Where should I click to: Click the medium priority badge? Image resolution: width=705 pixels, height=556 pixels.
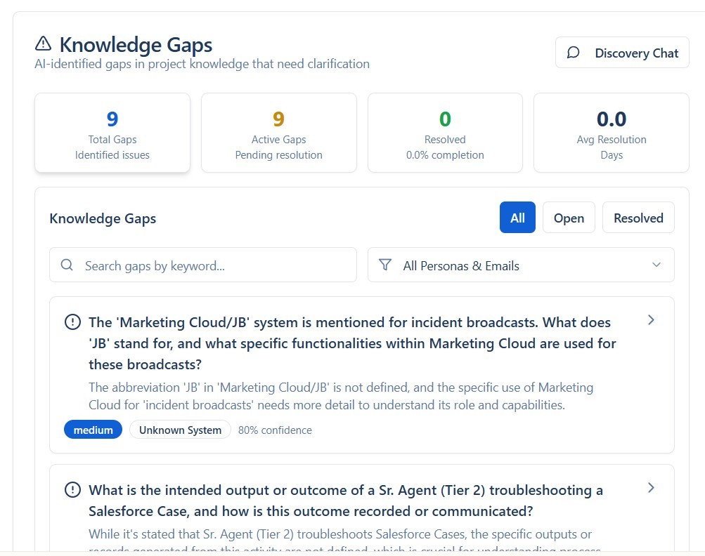93,430
